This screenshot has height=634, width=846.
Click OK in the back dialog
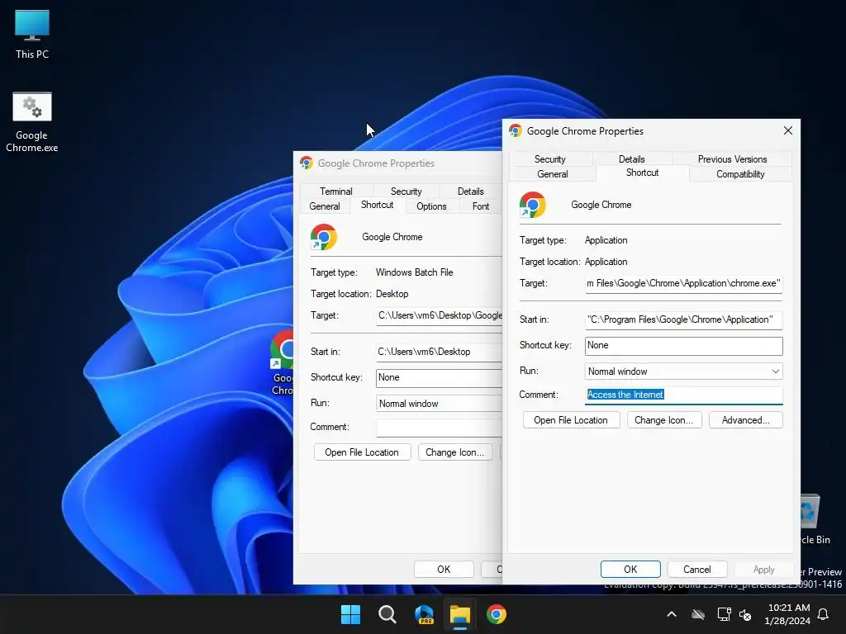[x=444, y=570]
